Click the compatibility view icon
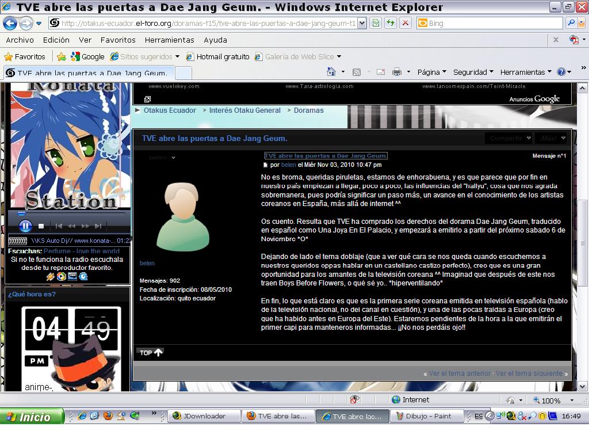589x442 pixels. point(375,23)
